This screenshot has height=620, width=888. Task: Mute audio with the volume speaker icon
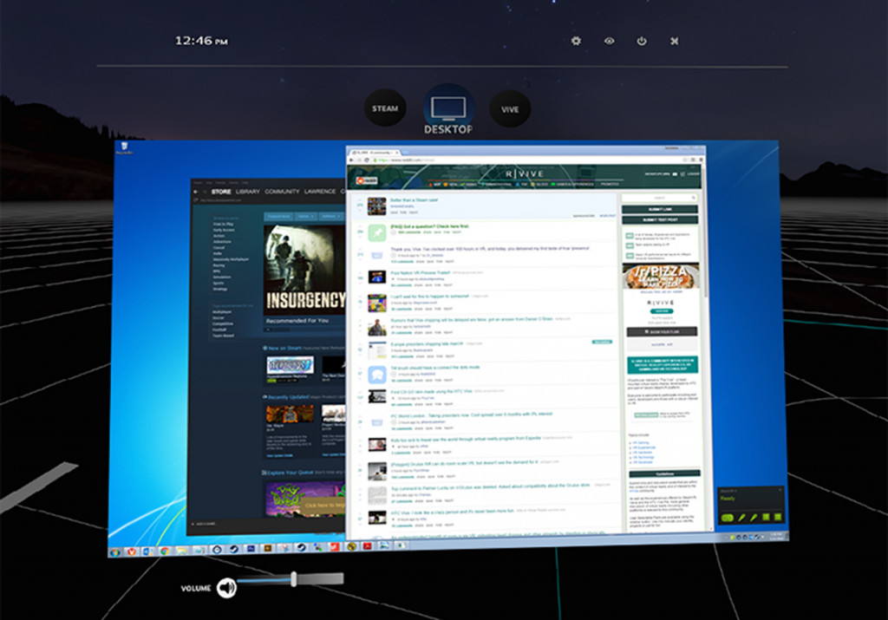point(226,588)
